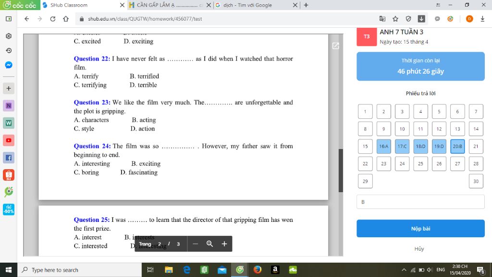Screen dimensions: 492x277
Task: Click option B. terrified of Question 22
Action: click(x=144, y=76)
